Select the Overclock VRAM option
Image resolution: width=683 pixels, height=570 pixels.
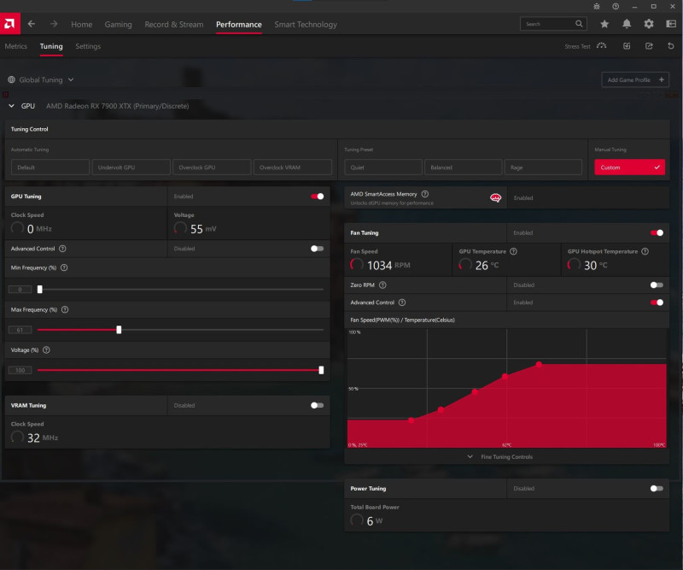click(x=293, y=167)
